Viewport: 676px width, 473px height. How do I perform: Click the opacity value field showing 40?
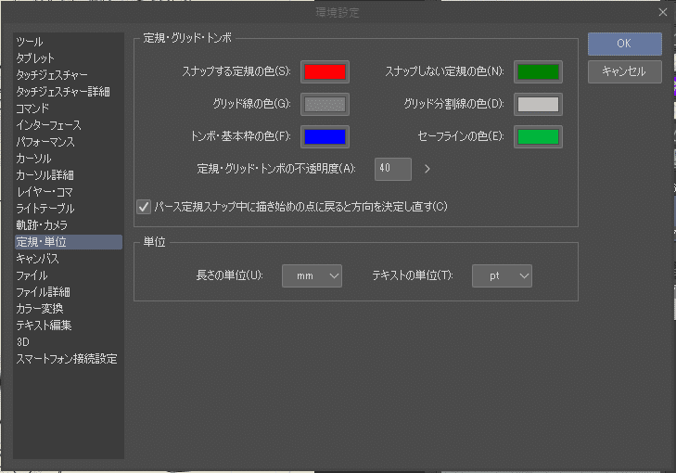(393, 169)
